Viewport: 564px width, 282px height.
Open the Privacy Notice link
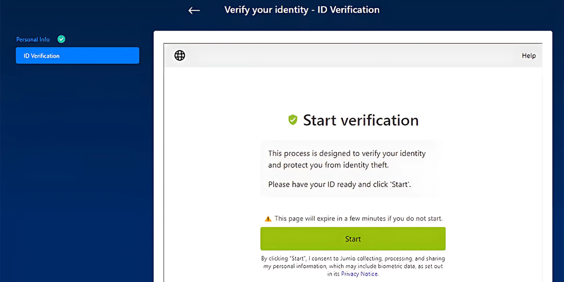pos(360,274)
